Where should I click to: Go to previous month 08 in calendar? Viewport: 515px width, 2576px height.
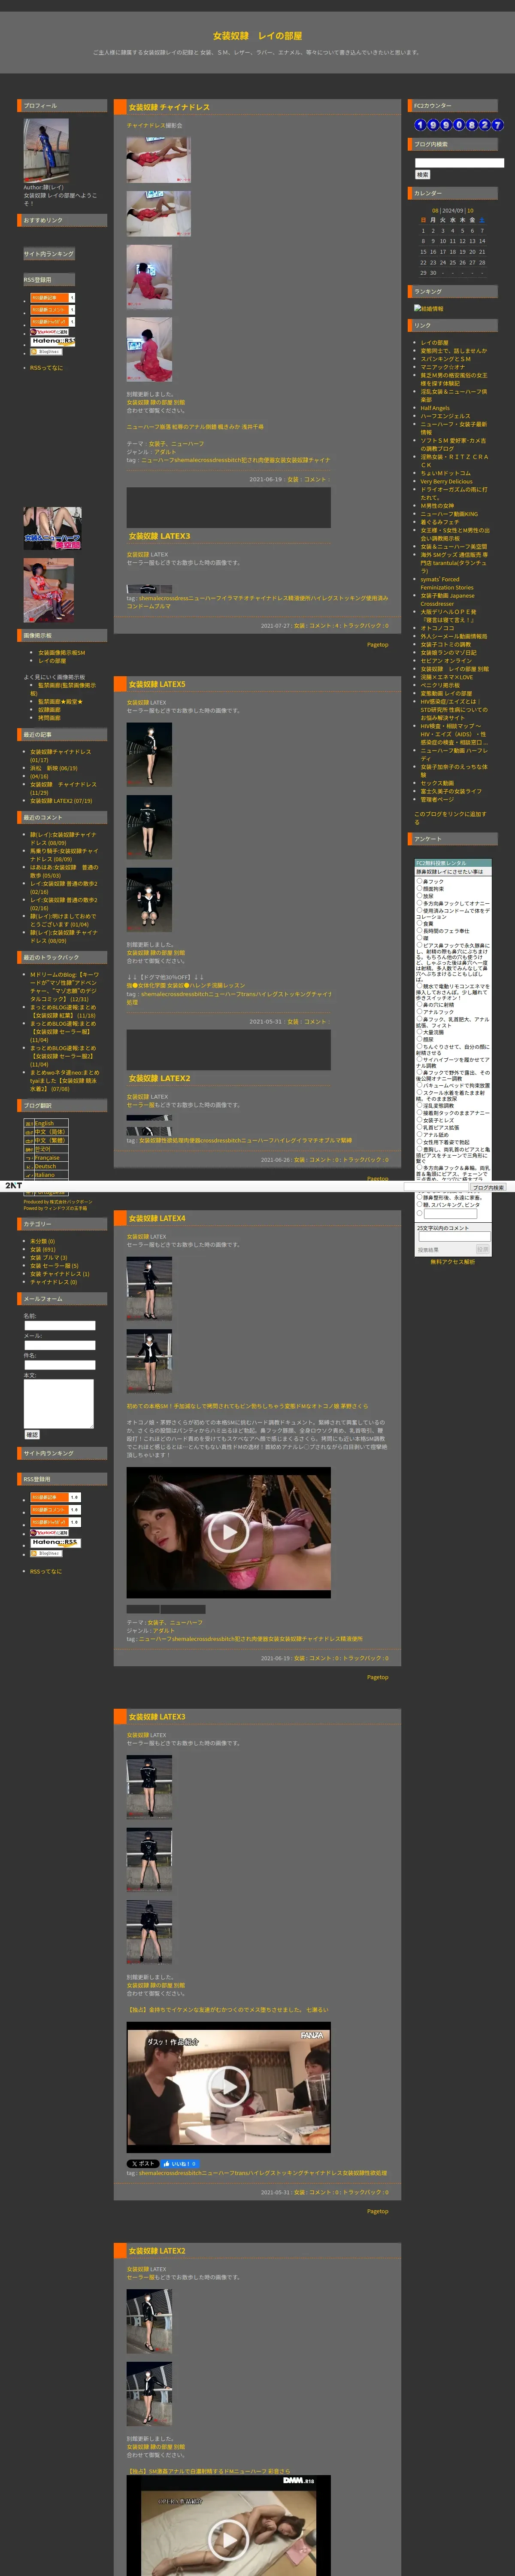pos(435,211)
